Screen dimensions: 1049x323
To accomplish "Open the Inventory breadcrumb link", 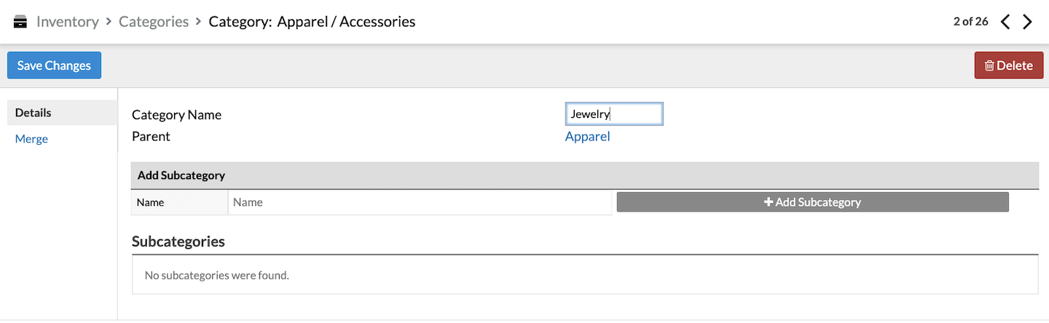I will point(68,21).
